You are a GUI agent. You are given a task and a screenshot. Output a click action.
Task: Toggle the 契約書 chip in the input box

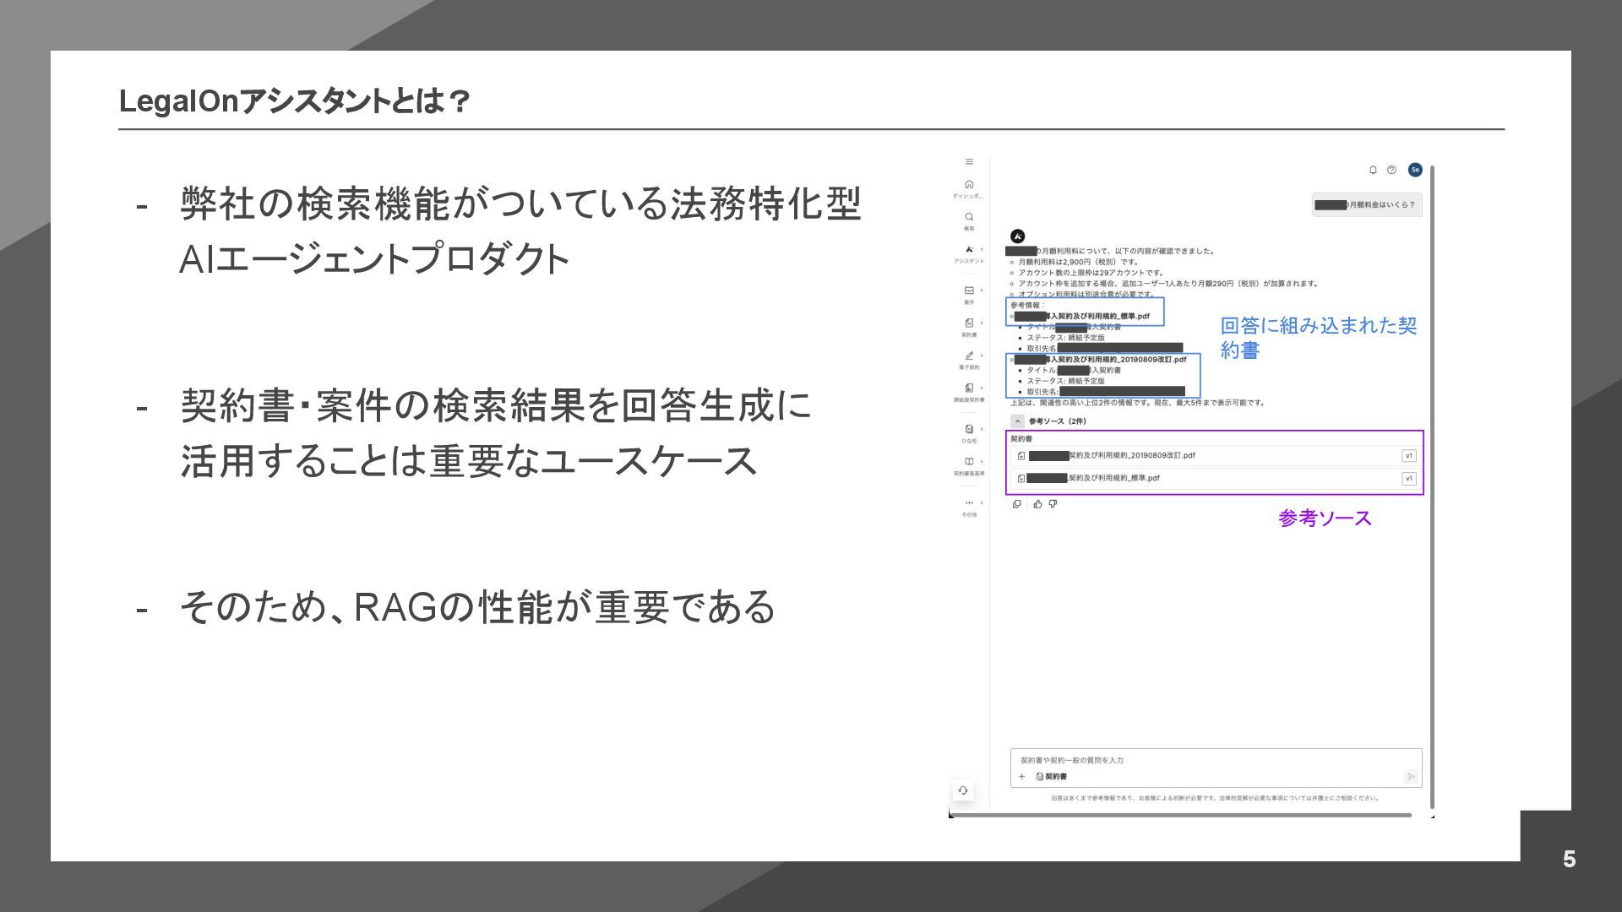click(x=1051, y=777)
